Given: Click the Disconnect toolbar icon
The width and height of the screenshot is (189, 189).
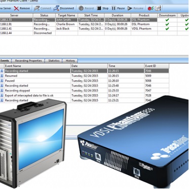Looking at the screenshot, I should pos(56,8).
